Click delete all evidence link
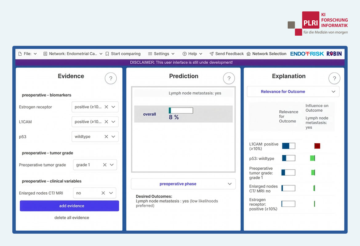This screenshot has height=246, width=360. tap(72, 217)
